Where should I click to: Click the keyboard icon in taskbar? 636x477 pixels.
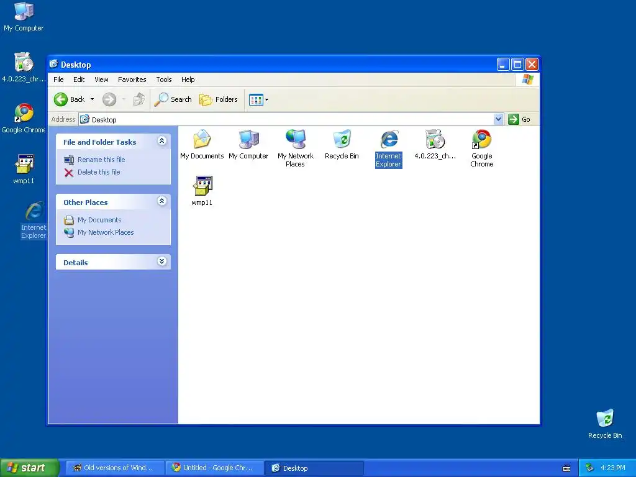(566, 468)
